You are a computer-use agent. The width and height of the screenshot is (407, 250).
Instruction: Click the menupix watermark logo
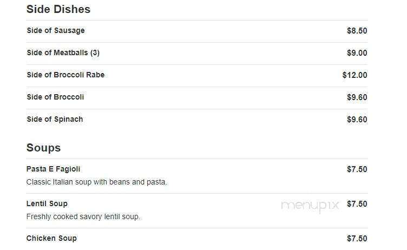pyautogui.click(x=310, y=206)
